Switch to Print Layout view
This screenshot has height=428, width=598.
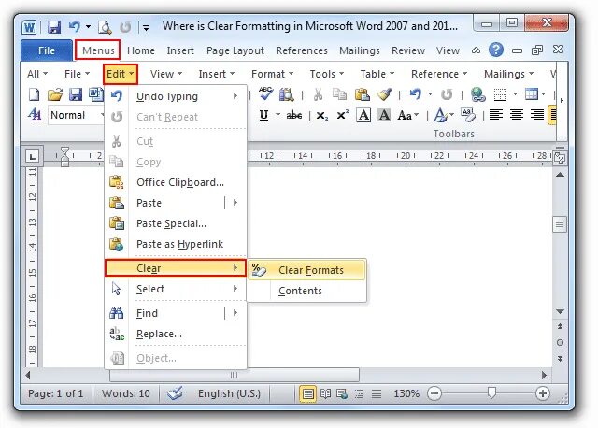[307, 393]
